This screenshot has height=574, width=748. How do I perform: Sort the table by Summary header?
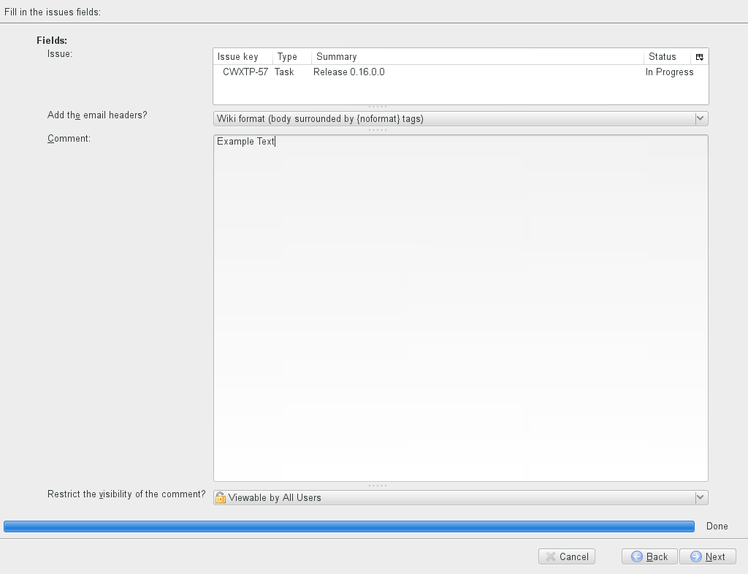pyautogui.click(x=336, y=57)
